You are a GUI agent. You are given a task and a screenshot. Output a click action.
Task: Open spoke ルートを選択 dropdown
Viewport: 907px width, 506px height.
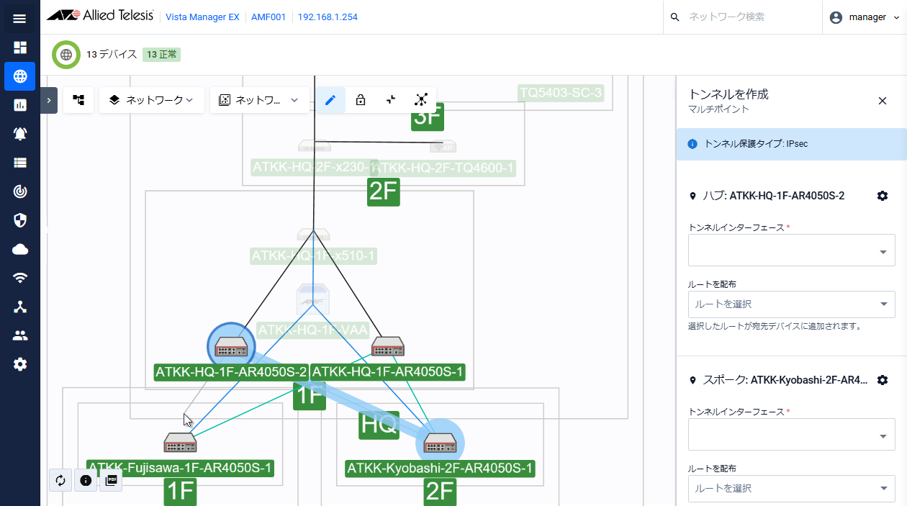[x=792, y=488]
